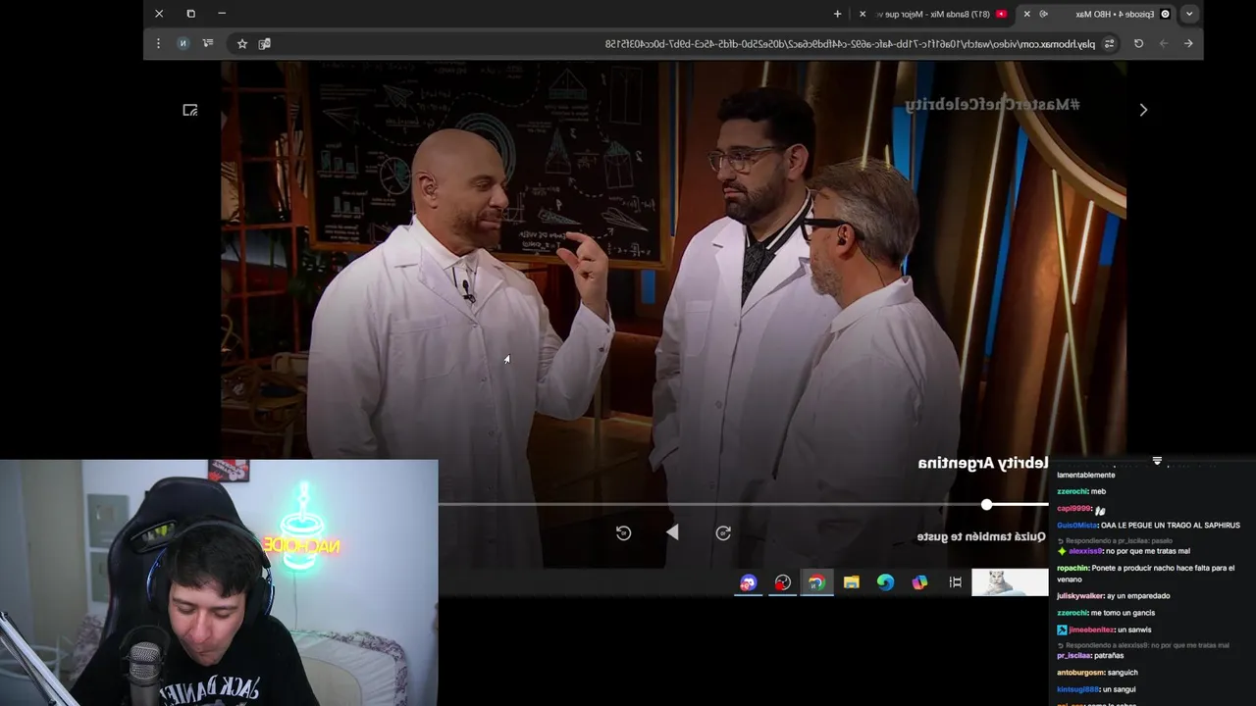Screen dimensions: 1256x706
Task: Open the red circular app on taskbar
Action: point(782,582)
